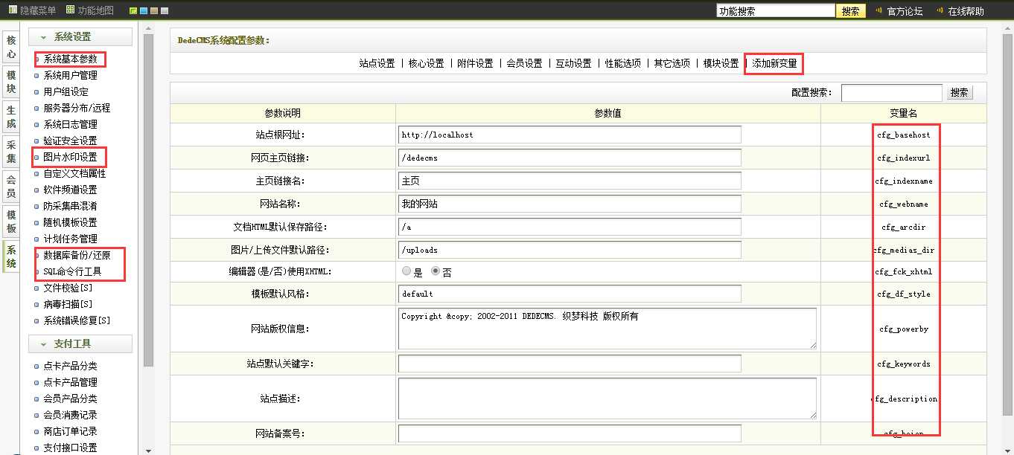Image resolution: width=1014 pixels, height=455 pixels.
Task: Click the 站点根网址 input field
Action: tap(570, 135)
